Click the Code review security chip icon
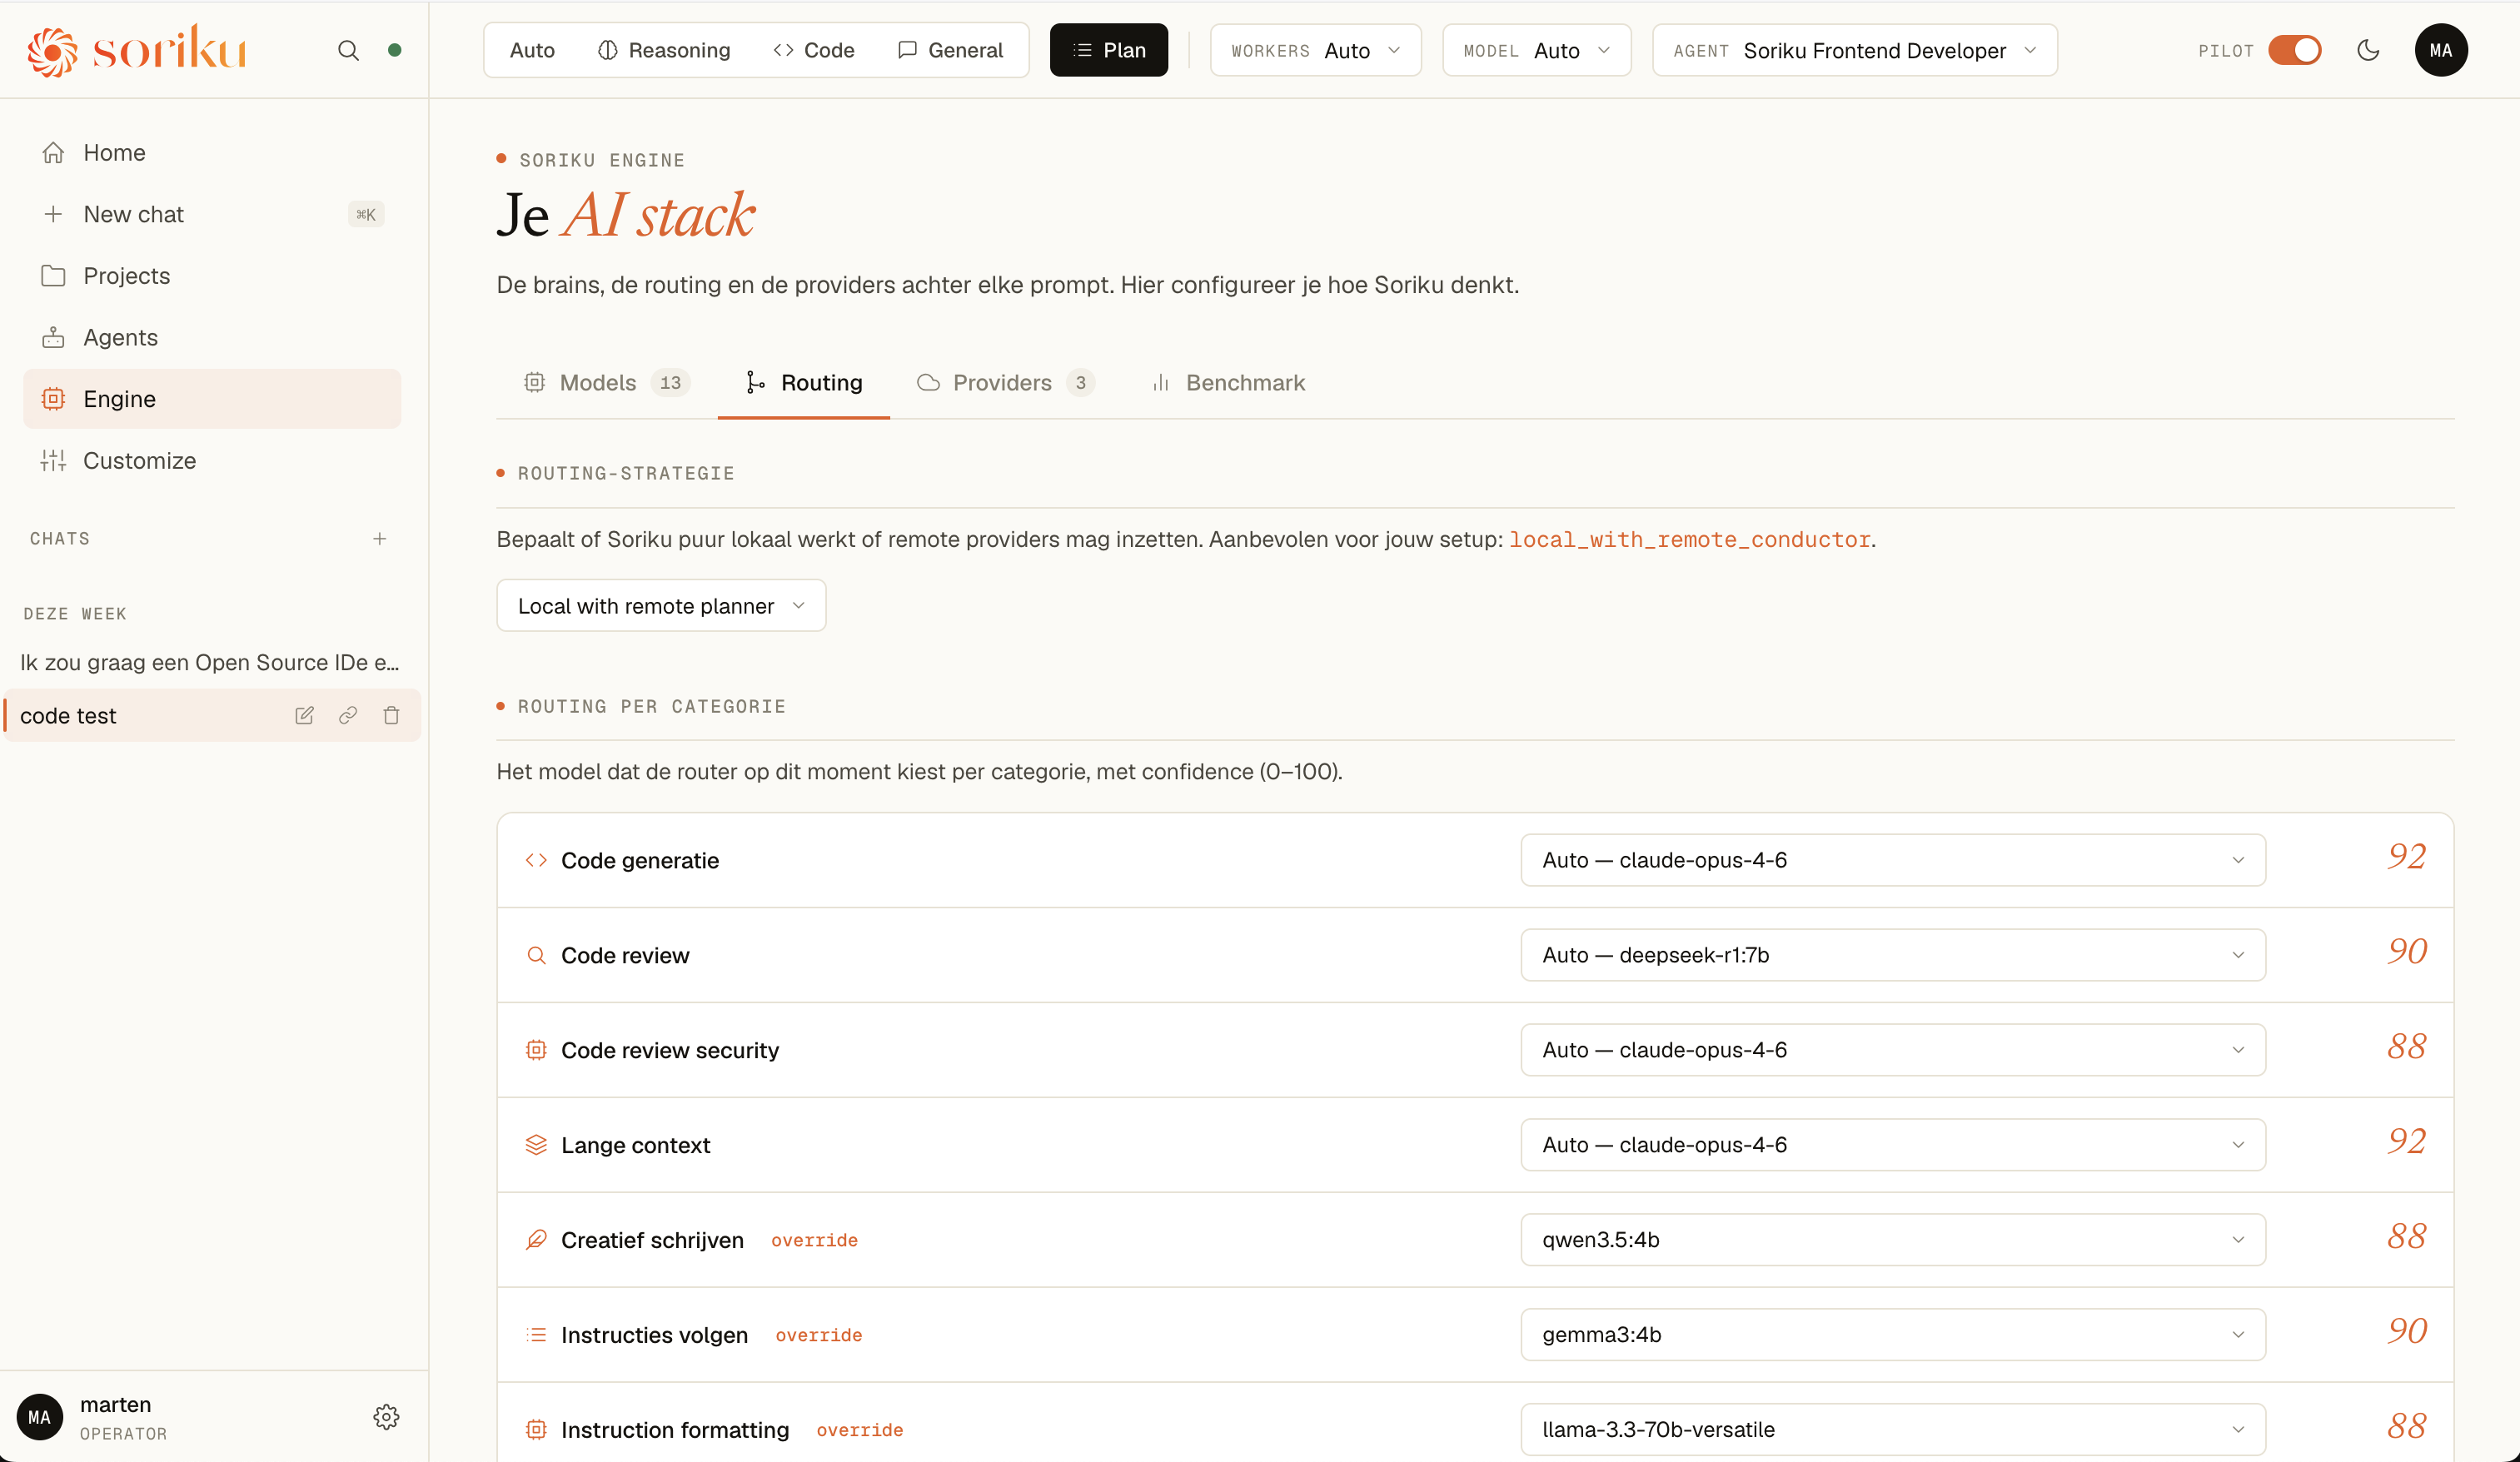This screenshot has width=2520, height=1462. pos(536,1049)
